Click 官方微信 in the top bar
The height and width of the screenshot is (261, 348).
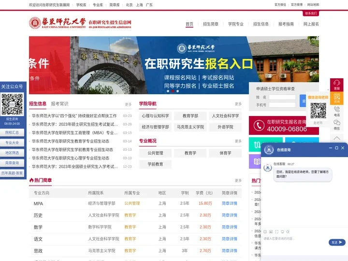pos(280,5)
